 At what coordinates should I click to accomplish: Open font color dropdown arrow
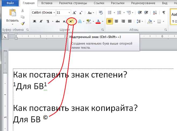[103, 21]
